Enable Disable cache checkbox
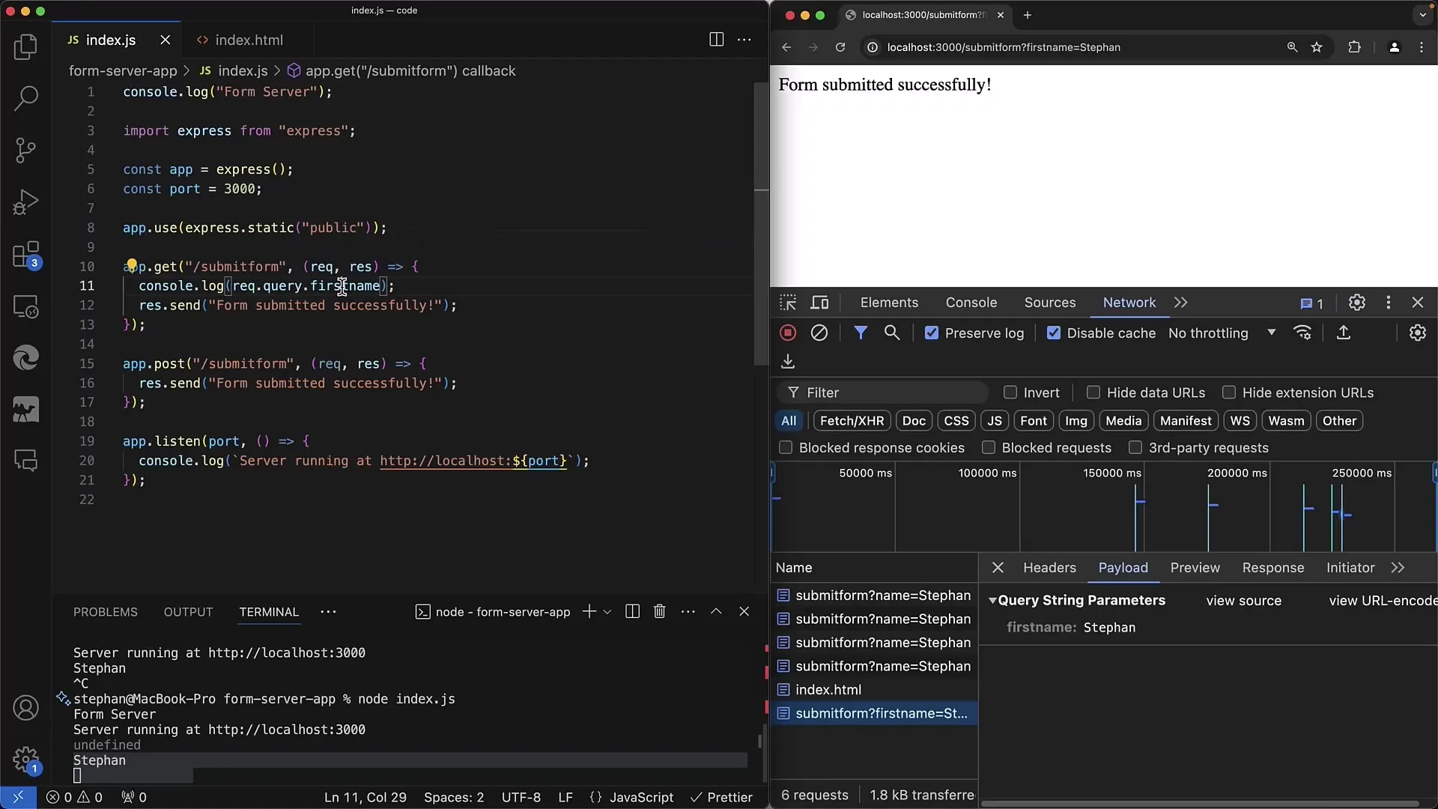Viewport: 1438px width, 809px height. [x=1054, y=333]
